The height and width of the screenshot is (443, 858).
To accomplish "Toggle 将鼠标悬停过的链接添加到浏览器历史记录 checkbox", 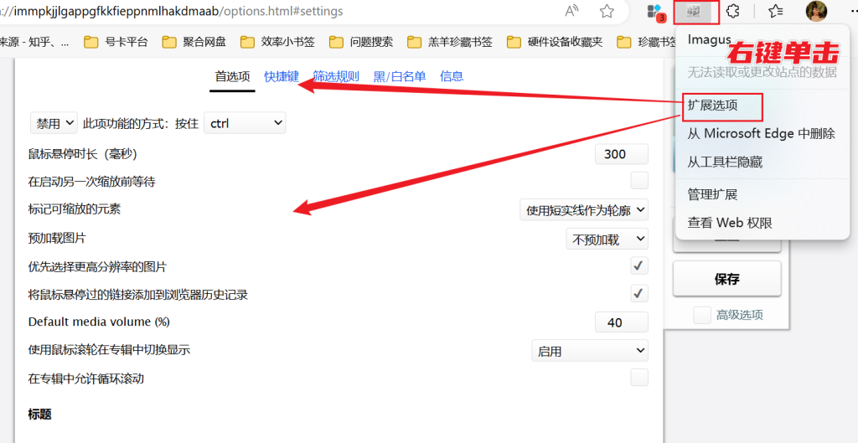I will pos(639,294).
